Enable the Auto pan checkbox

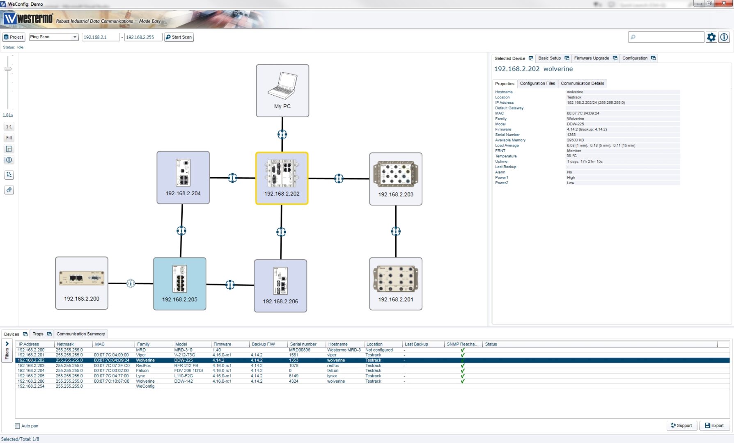tap(17, 426)
